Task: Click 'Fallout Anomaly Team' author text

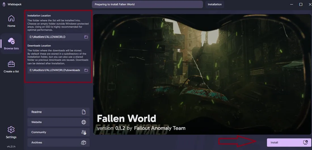Action: pos(160,128)
